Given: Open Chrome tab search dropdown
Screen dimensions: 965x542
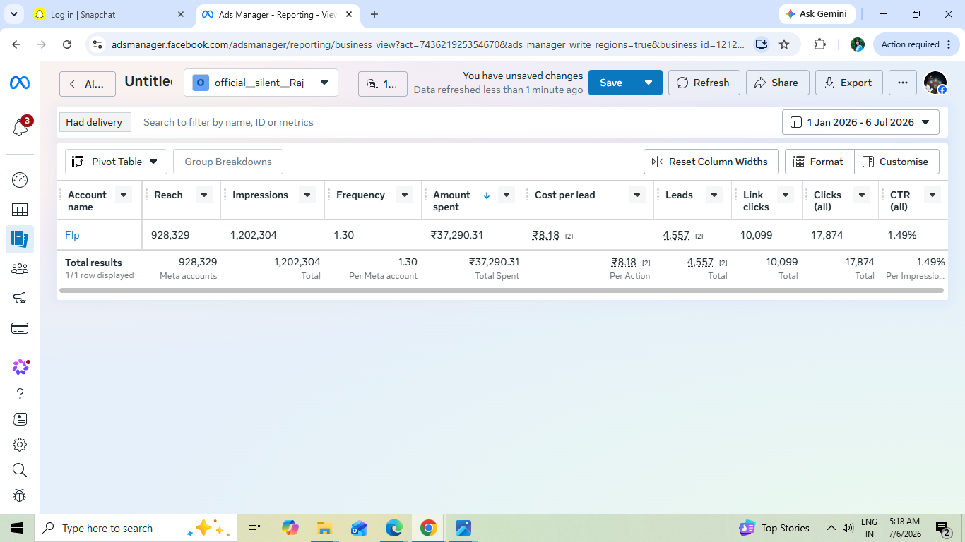Looking at the screenshot, I should [x=13, y=14].
